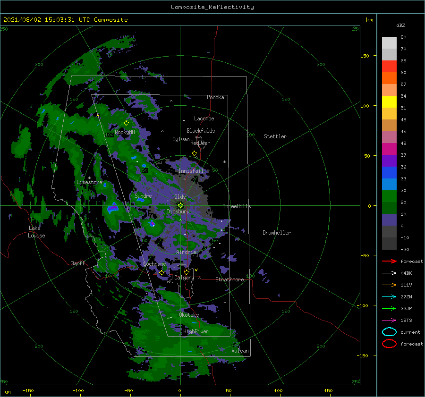Image resolution: width=425 pixels, height=397 pixels.
Task: Select the orange 111V arrow legend icon
Action: click(x=389, y=285)
